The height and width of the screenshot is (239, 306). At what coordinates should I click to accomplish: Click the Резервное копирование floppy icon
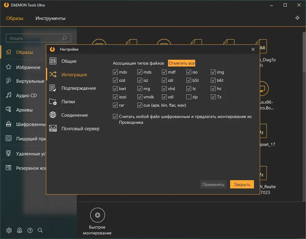9,168
